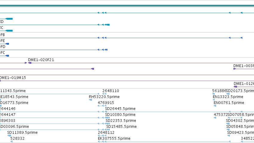The height and width of the screenshot is (143, 254).
Task: Click the 2644146 label
Action: coord(8,109)
